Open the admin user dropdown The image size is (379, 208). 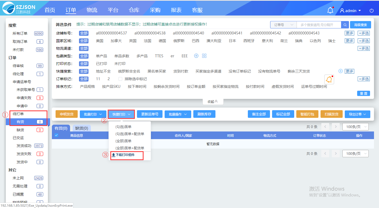click(350, 11)
